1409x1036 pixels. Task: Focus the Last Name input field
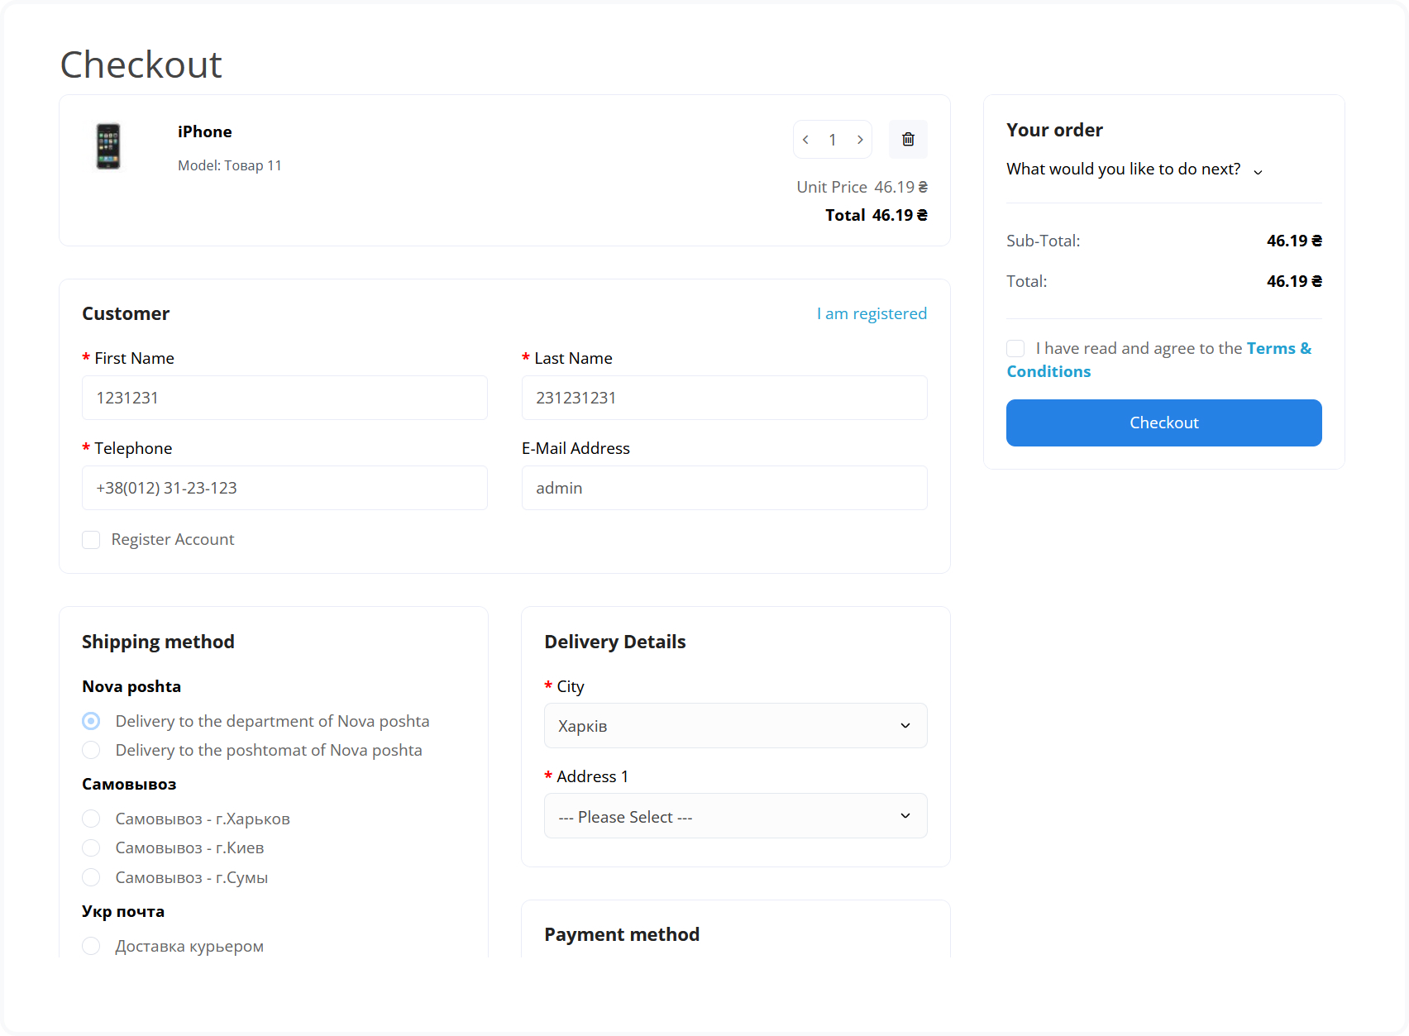coord(724,398)
